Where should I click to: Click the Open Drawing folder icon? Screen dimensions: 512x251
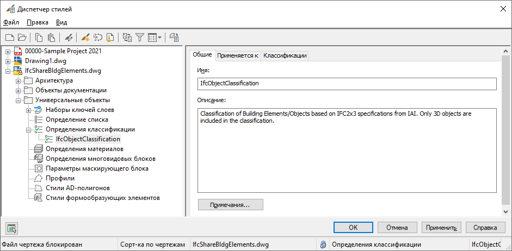pos(22,37)
